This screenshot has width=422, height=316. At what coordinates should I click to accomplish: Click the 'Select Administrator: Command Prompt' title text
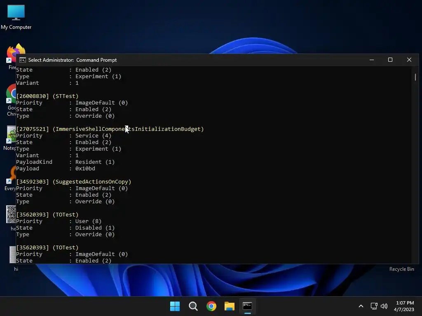point(73,60)
